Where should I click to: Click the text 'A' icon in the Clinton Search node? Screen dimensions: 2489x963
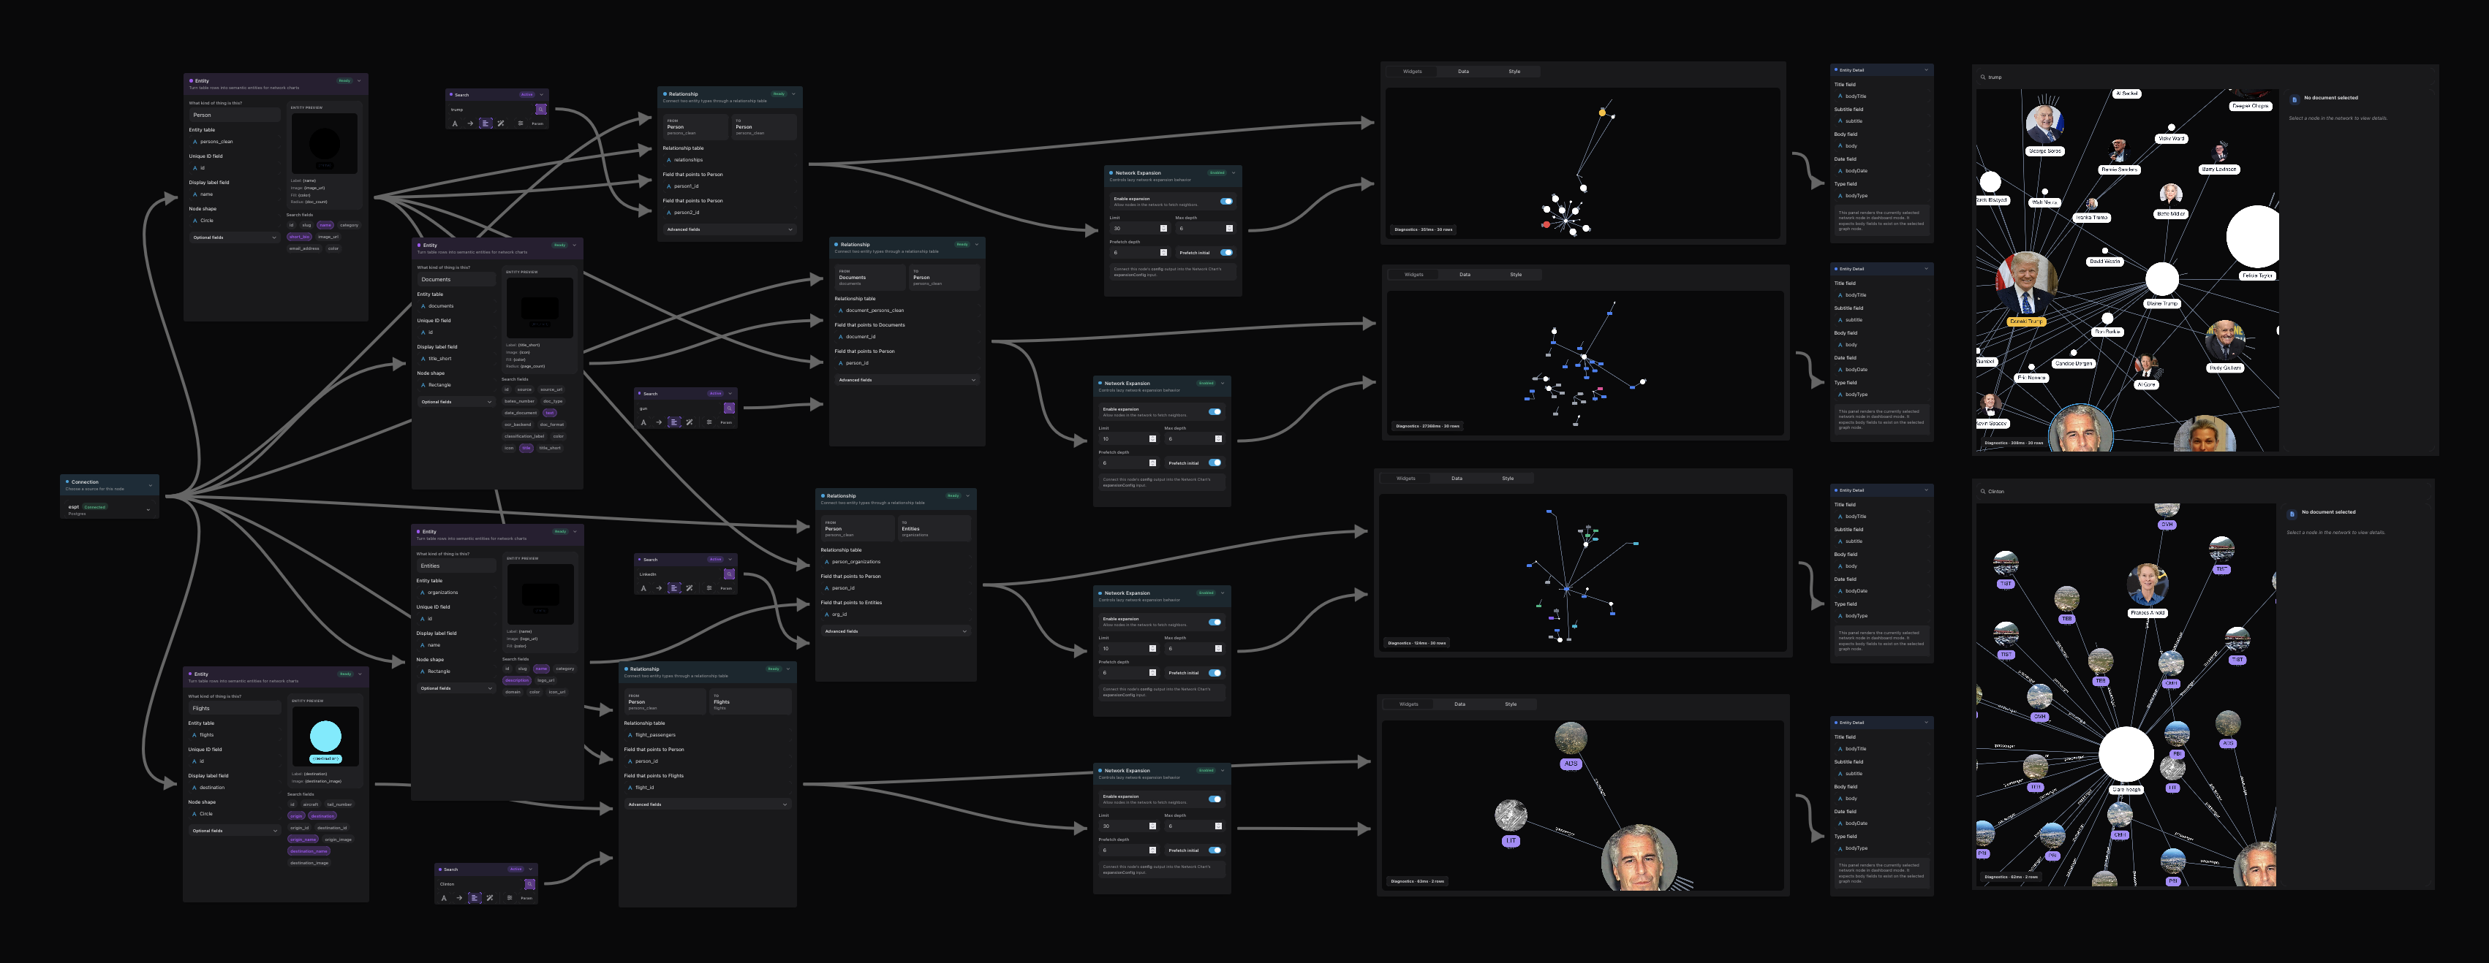click(445, 897)
